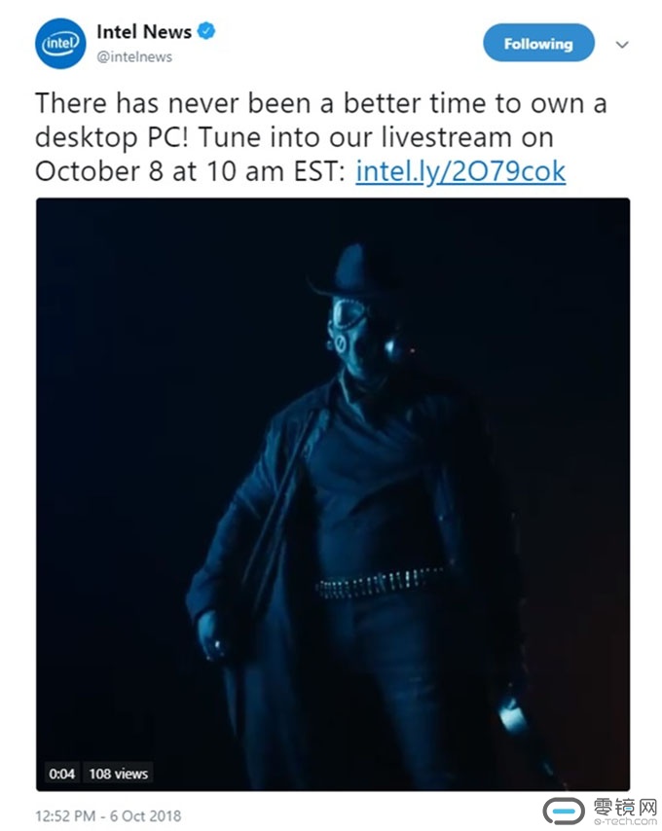The height and width of the screenshot is (831, 662).
Task: Open the 12:52 PM - 6 Oct 2018 timestamp
Action: point(108,815)
